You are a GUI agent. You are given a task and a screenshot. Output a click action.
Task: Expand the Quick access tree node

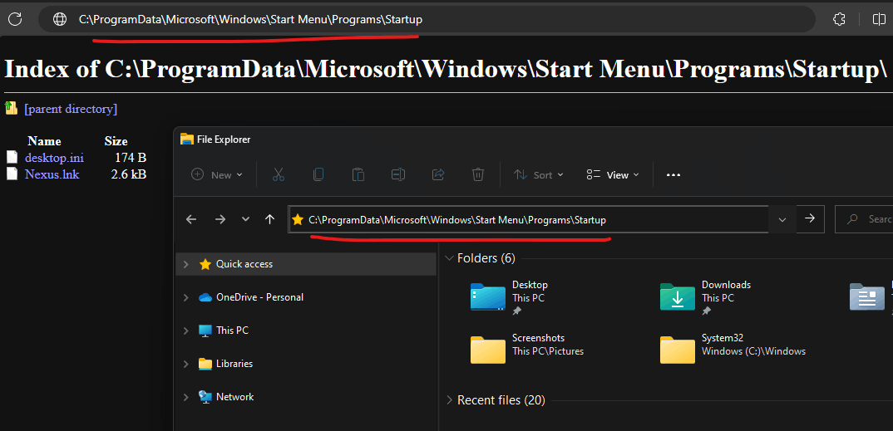coord(185,264)
